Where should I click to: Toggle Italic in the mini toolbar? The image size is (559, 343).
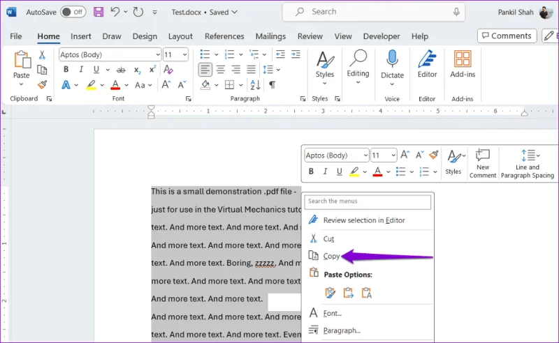[325, 171]
